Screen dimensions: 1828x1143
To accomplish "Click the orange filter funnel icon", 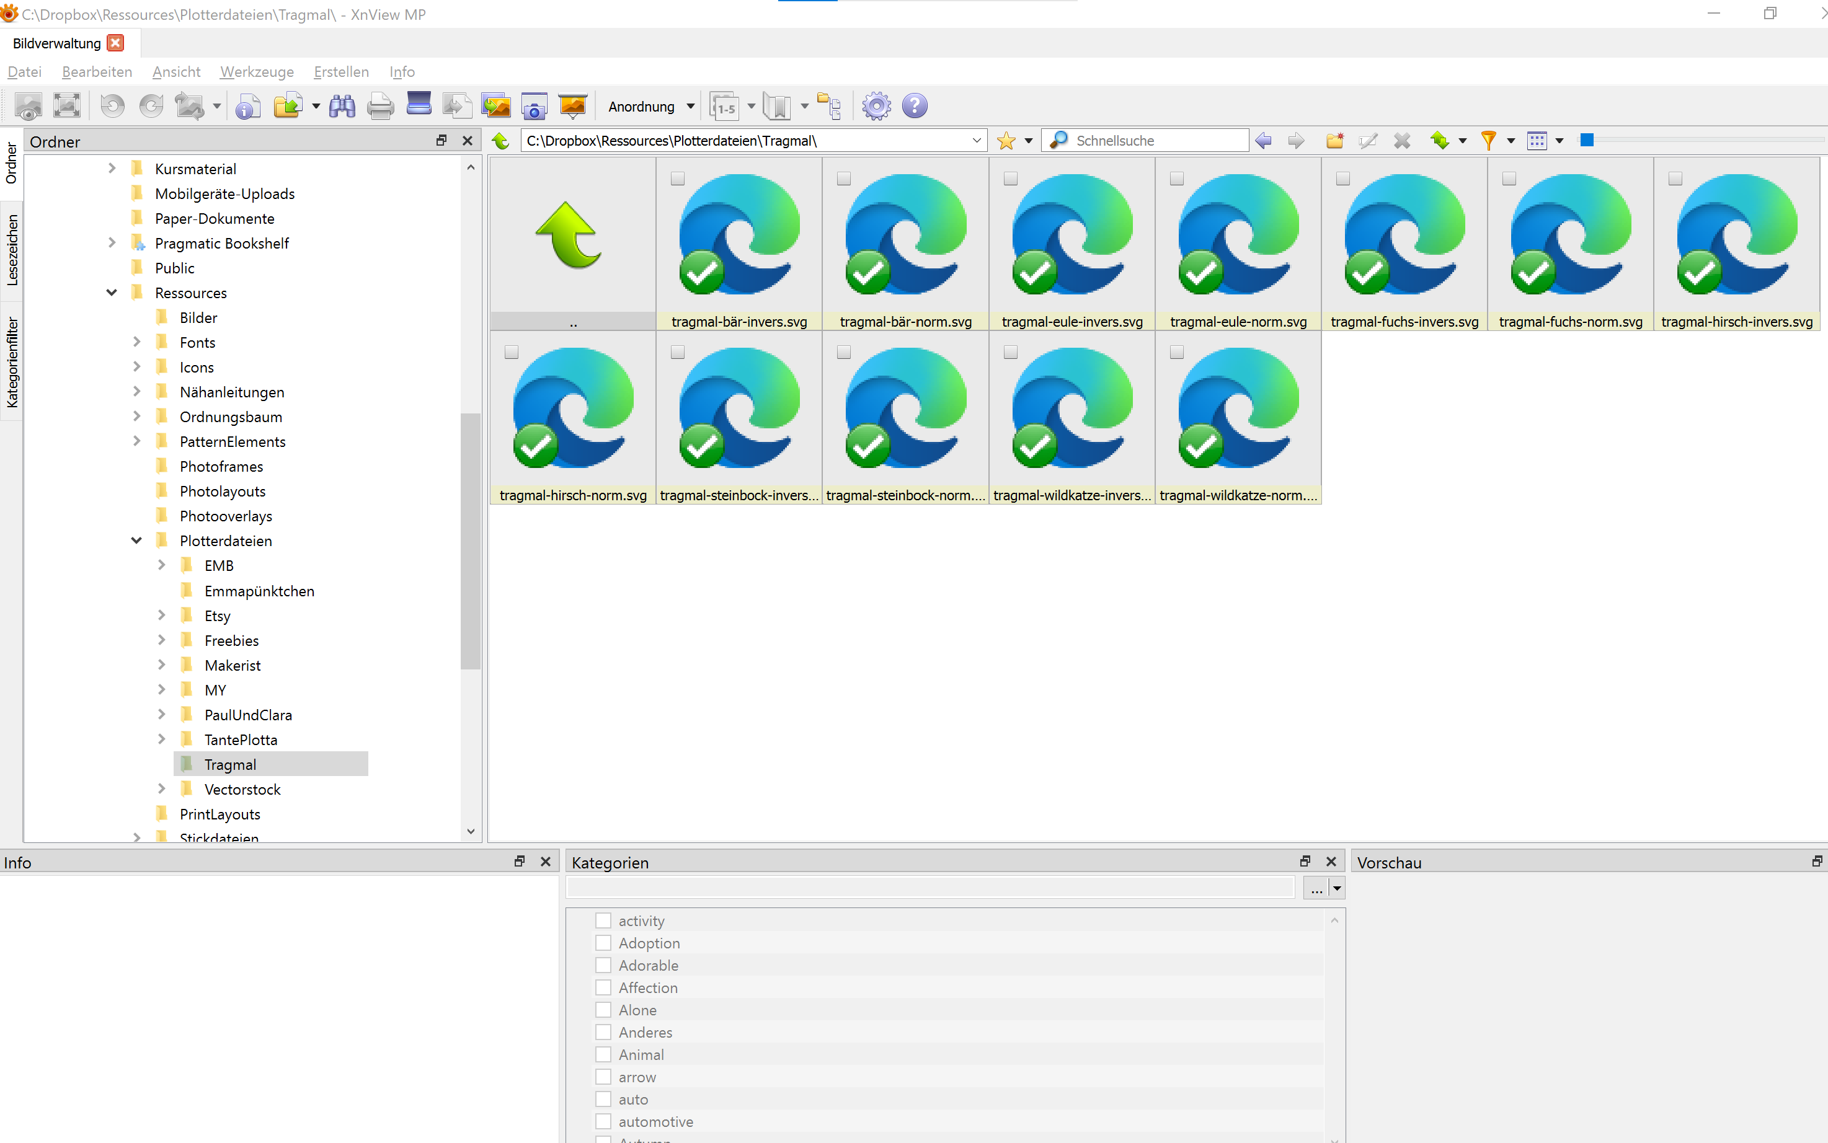I will pos(1488,141).
